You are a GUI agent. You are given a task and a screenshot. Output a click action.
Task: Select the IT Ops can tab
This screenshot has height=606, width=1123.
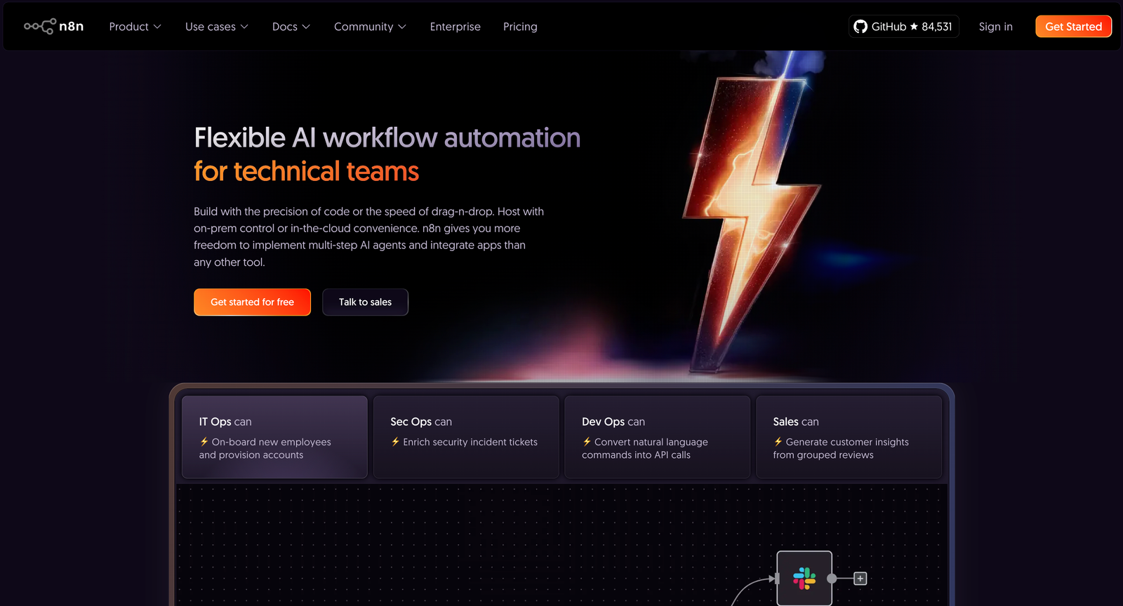point(274,437)
